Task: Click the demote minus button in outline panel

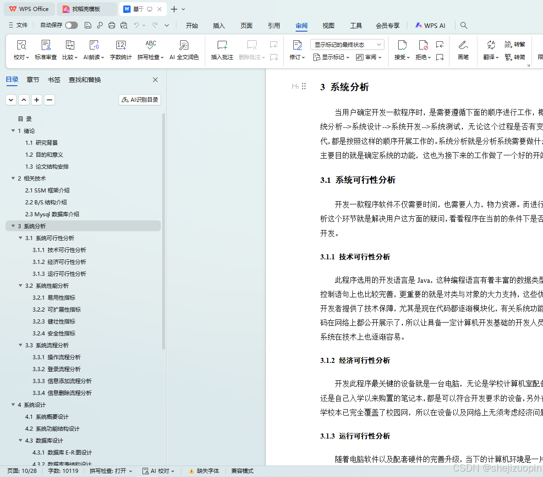Action: pyautogui.click(x=49, y=100)
